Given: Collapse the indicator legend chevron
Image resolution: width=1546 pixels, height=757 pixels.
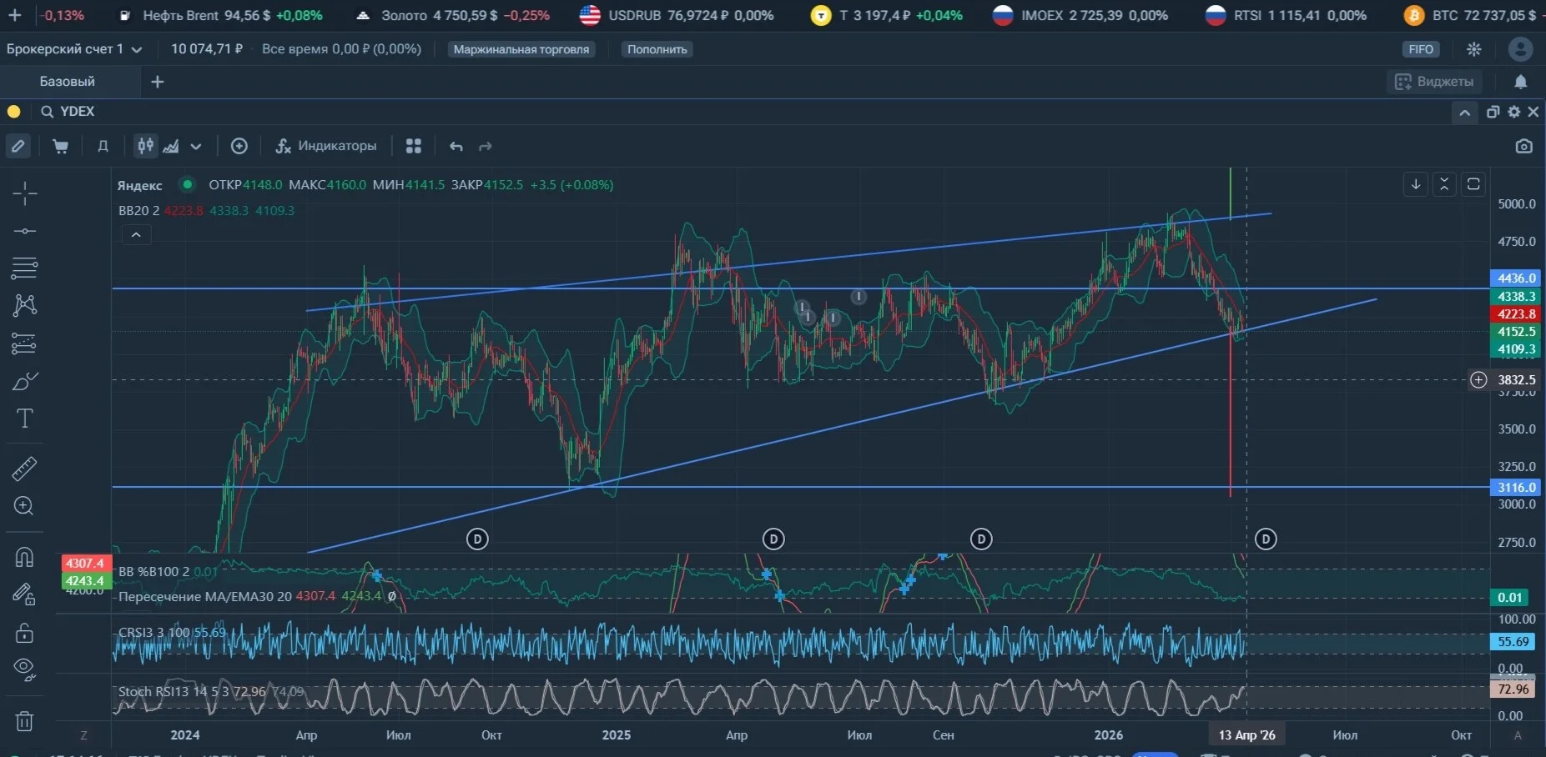Looking at the screenshot, I should [x=136, y=235].
